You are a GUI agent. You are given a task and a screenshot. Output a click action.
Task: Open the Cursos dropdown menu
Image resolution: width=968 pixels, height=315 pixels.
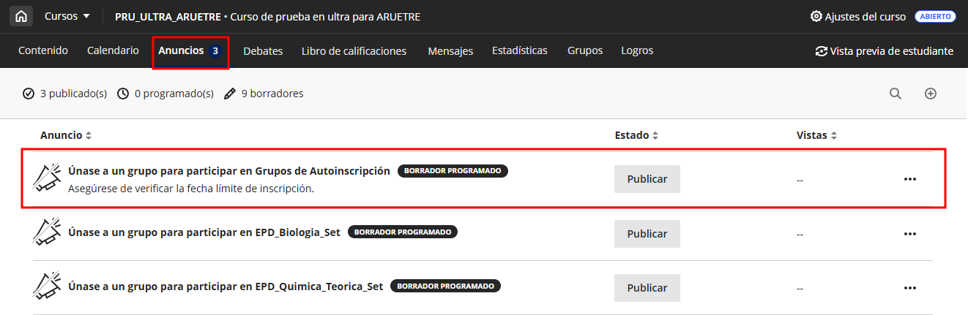tap(67, 16)
